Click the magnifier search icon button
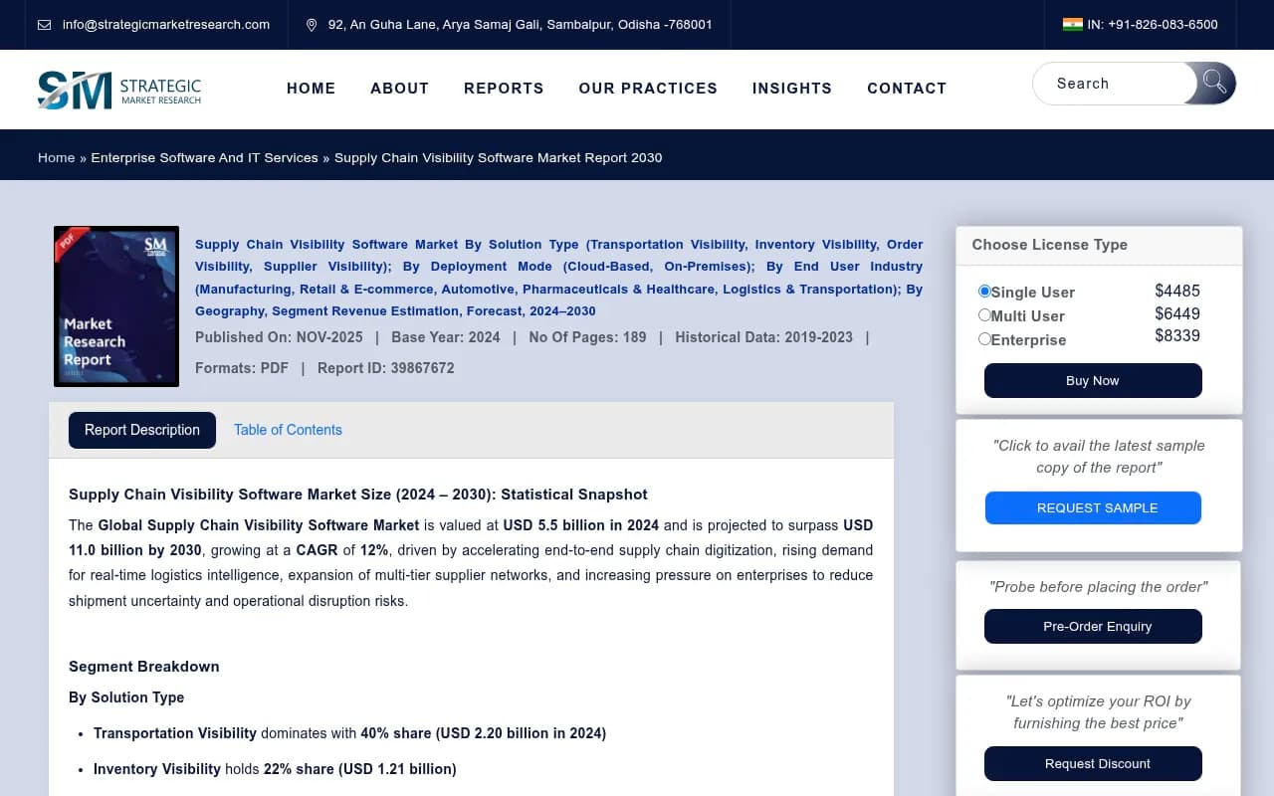The width and height of the screenshot is (1274, 796). 1214,83
